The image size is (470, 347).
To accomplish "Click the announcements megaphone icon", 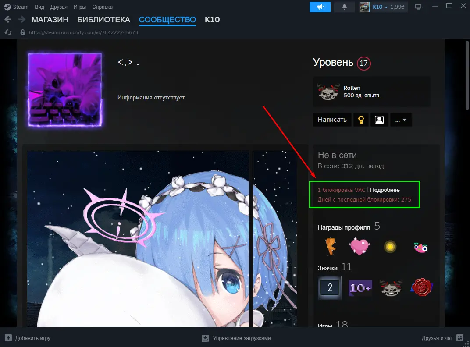I will tap(320, 7).
